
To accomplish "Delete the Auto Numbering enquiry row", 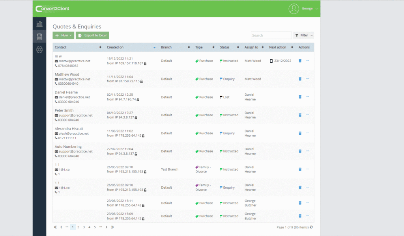I will [300, 151].
